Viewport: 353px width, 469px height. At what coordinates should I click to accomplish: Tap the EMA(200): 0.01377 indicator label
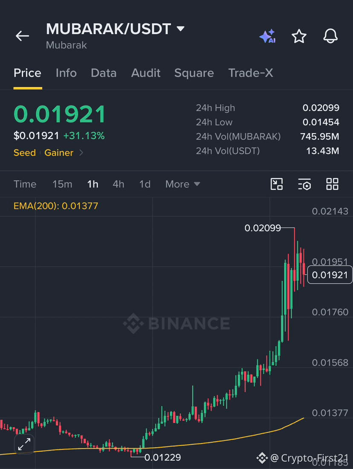[56, 206]
